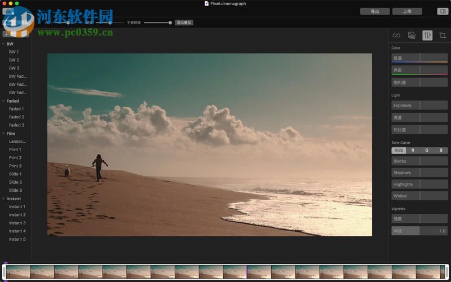Open the still image panel icon
Screen dimensions: 451x282
[x=412, y=36]
